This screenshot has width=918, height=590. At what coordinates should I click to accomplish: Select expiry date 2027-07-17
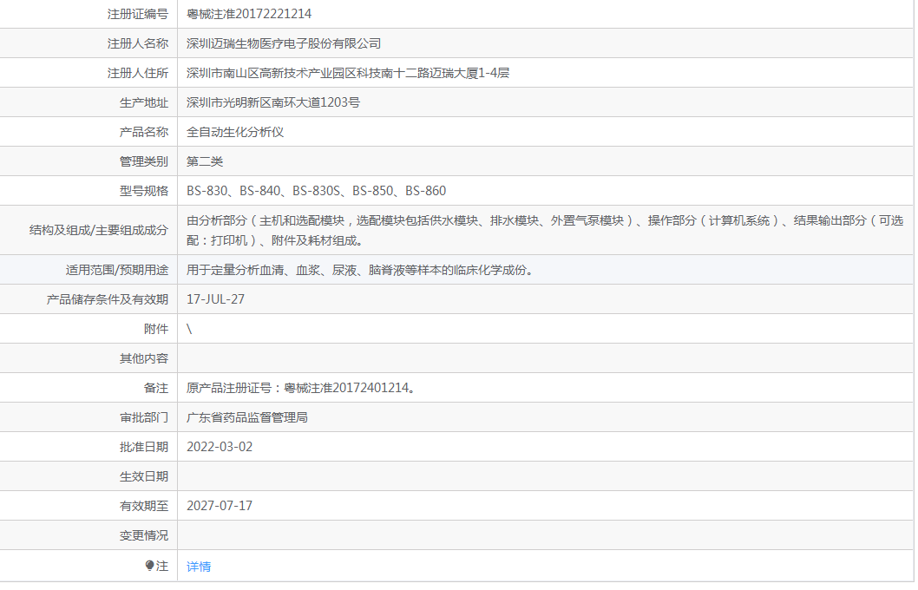coord(220,506)
